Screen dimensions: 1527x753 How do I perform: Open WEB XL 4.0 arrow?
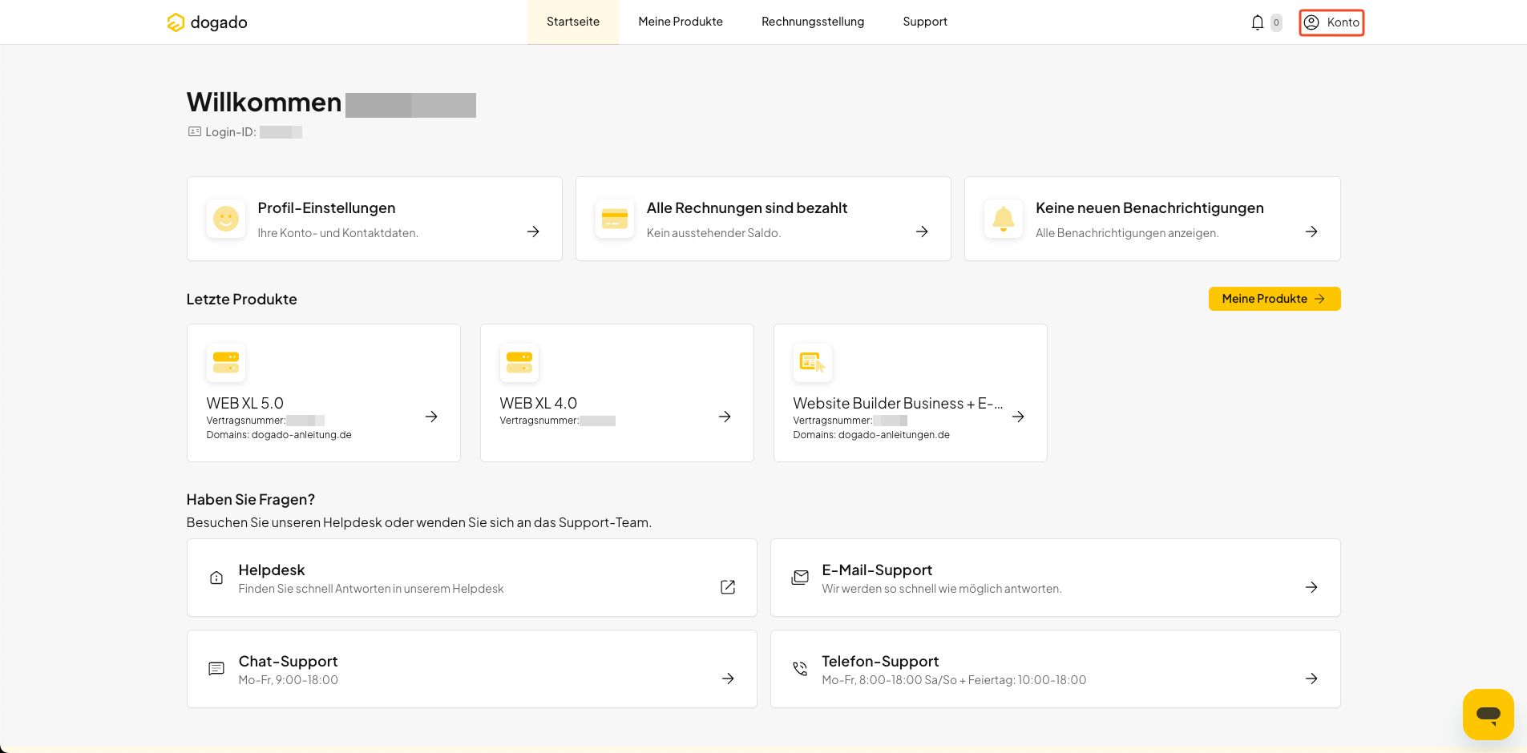pos(725,417)
